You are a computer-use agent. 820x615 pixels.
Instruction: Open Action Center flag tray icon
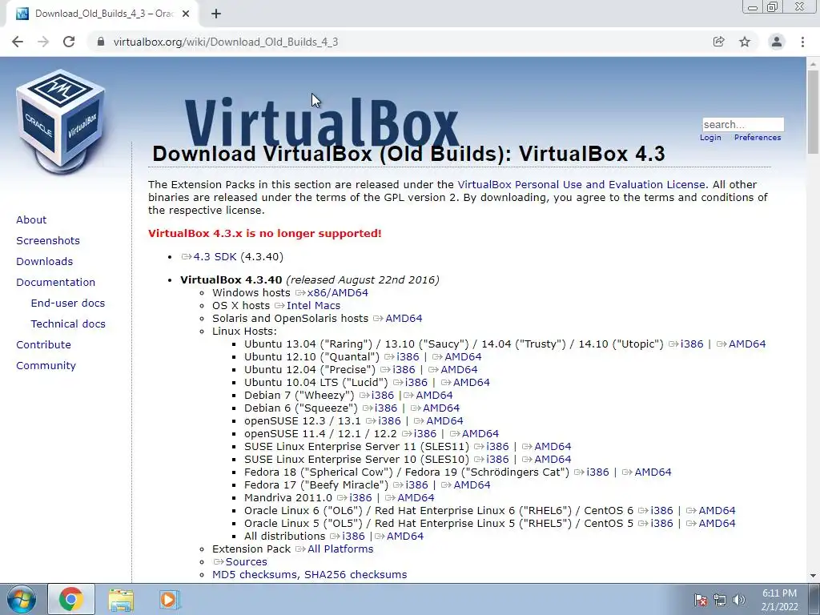(700, 600)
